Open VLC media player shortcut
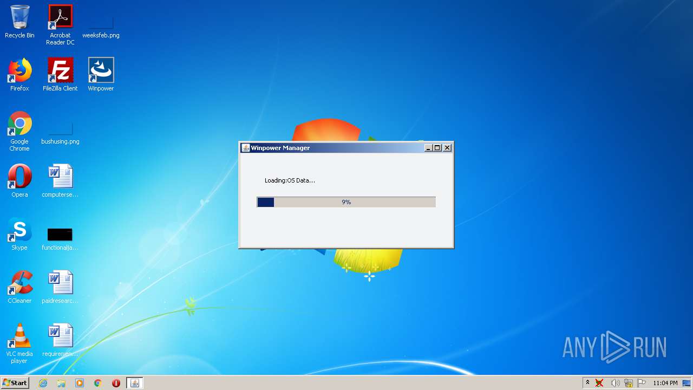The width and height of the screenshot is (693, 390). [19, 343]
